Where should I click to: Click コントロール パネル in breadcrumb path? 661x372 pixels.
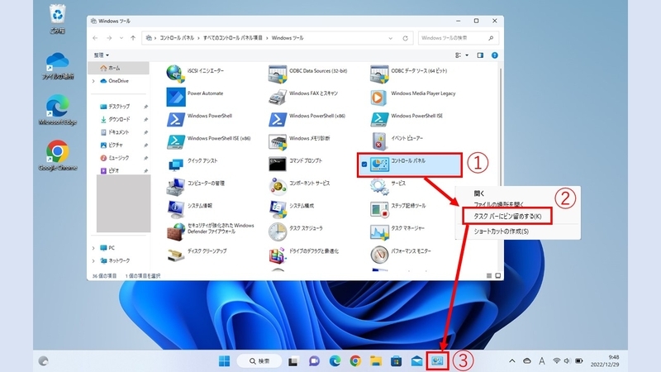177,38
